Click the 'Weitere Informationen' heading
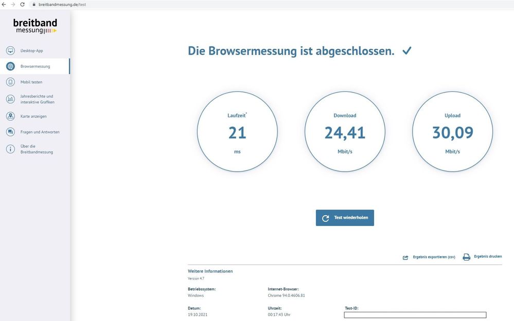514x321 pixels. [210, 271]
